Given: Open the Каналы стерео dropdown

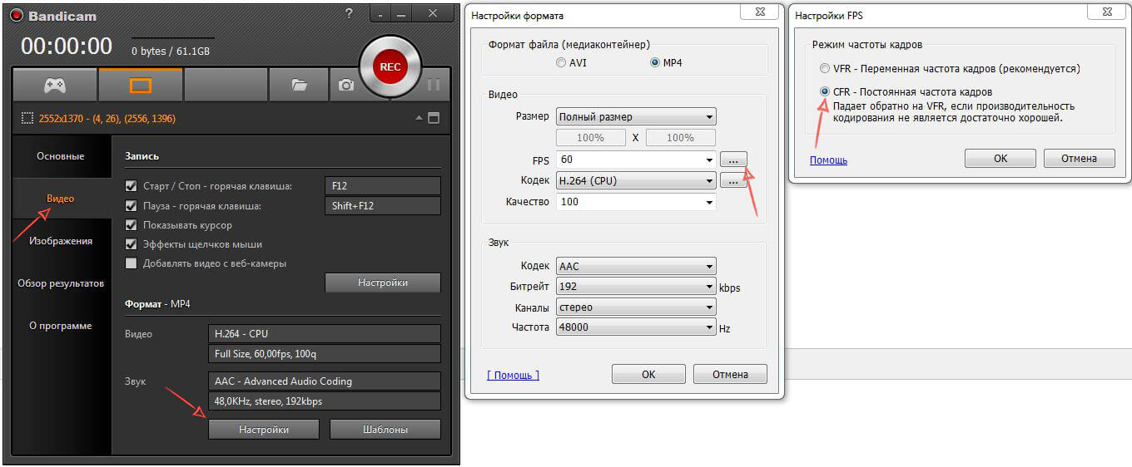Looking at the screenshot, I should 636,307.
